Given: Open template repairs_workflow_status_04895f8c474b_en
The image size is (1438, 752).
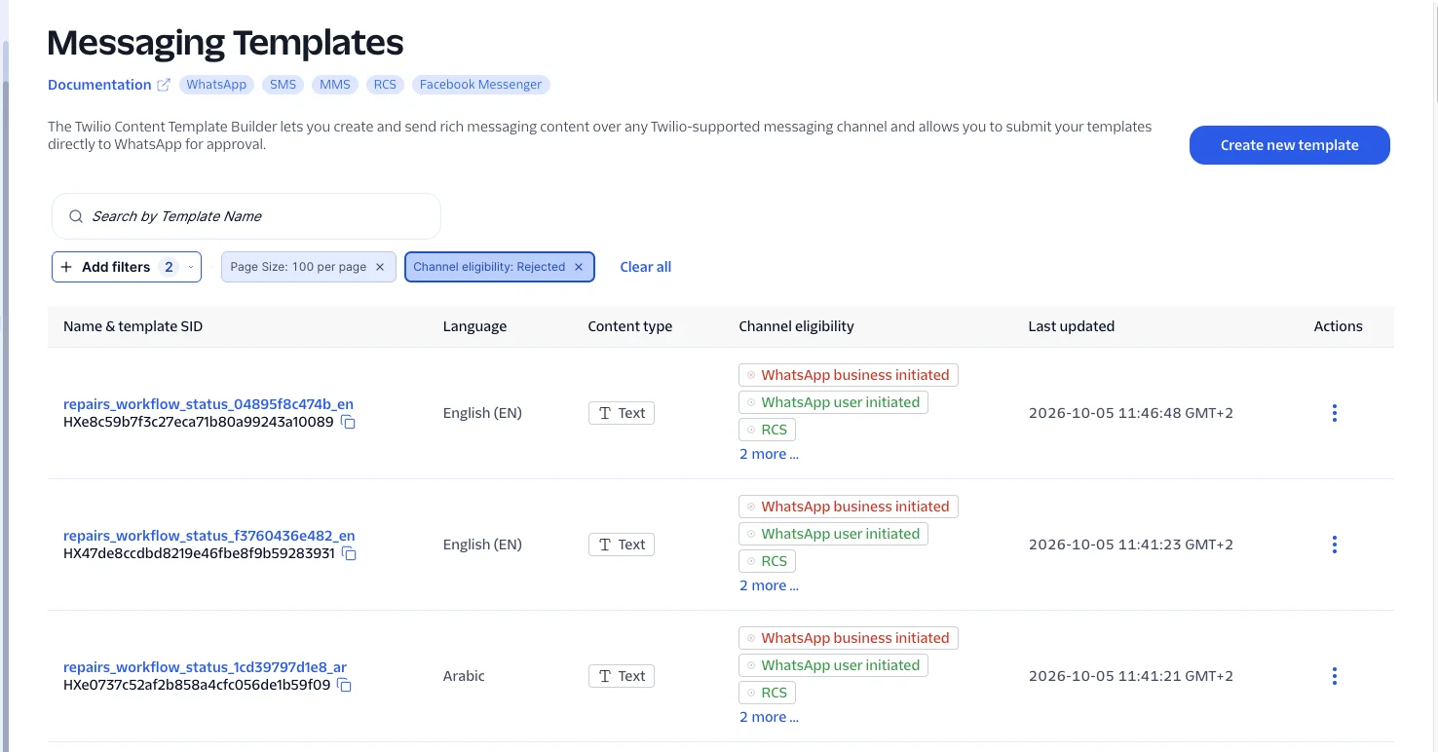Looking at the screenshot, I should coord(208,404).
